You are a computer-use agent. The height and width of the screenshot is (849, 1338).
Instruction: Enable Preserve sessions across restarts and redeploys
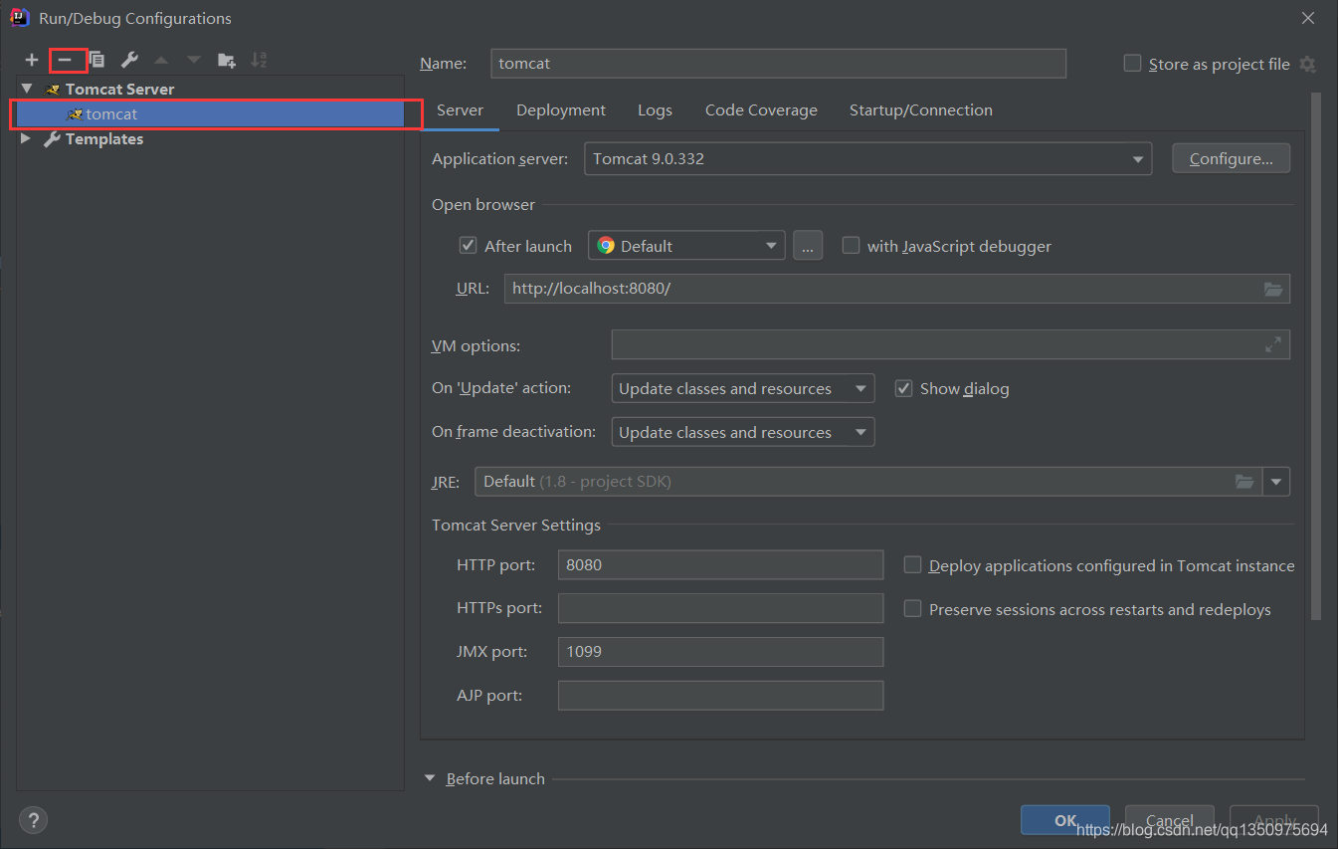pyautogui.click(x=912, y=609)
